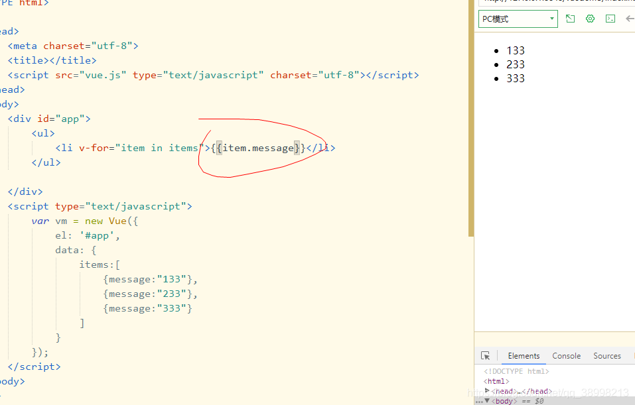Viewport: 635px width, 405px height.
Task: Switch to the Elements tab
Action: (524, 356)
